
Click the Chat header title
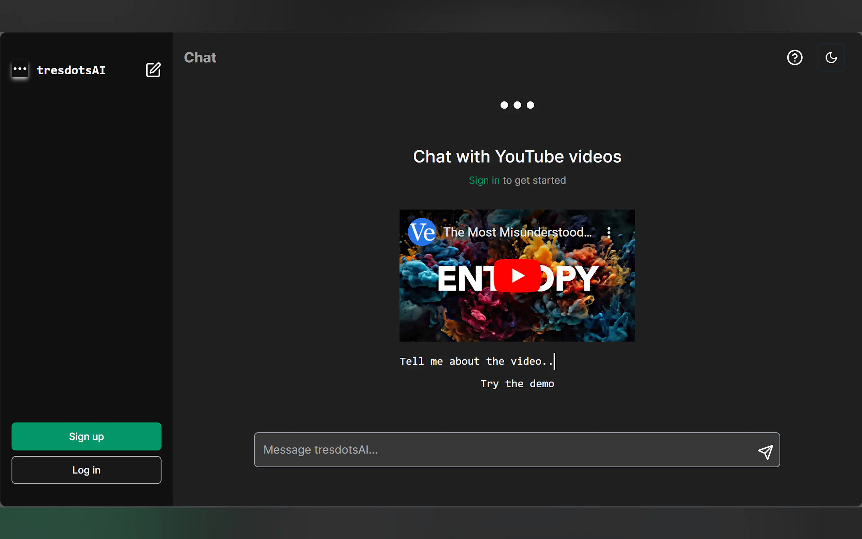200,57
